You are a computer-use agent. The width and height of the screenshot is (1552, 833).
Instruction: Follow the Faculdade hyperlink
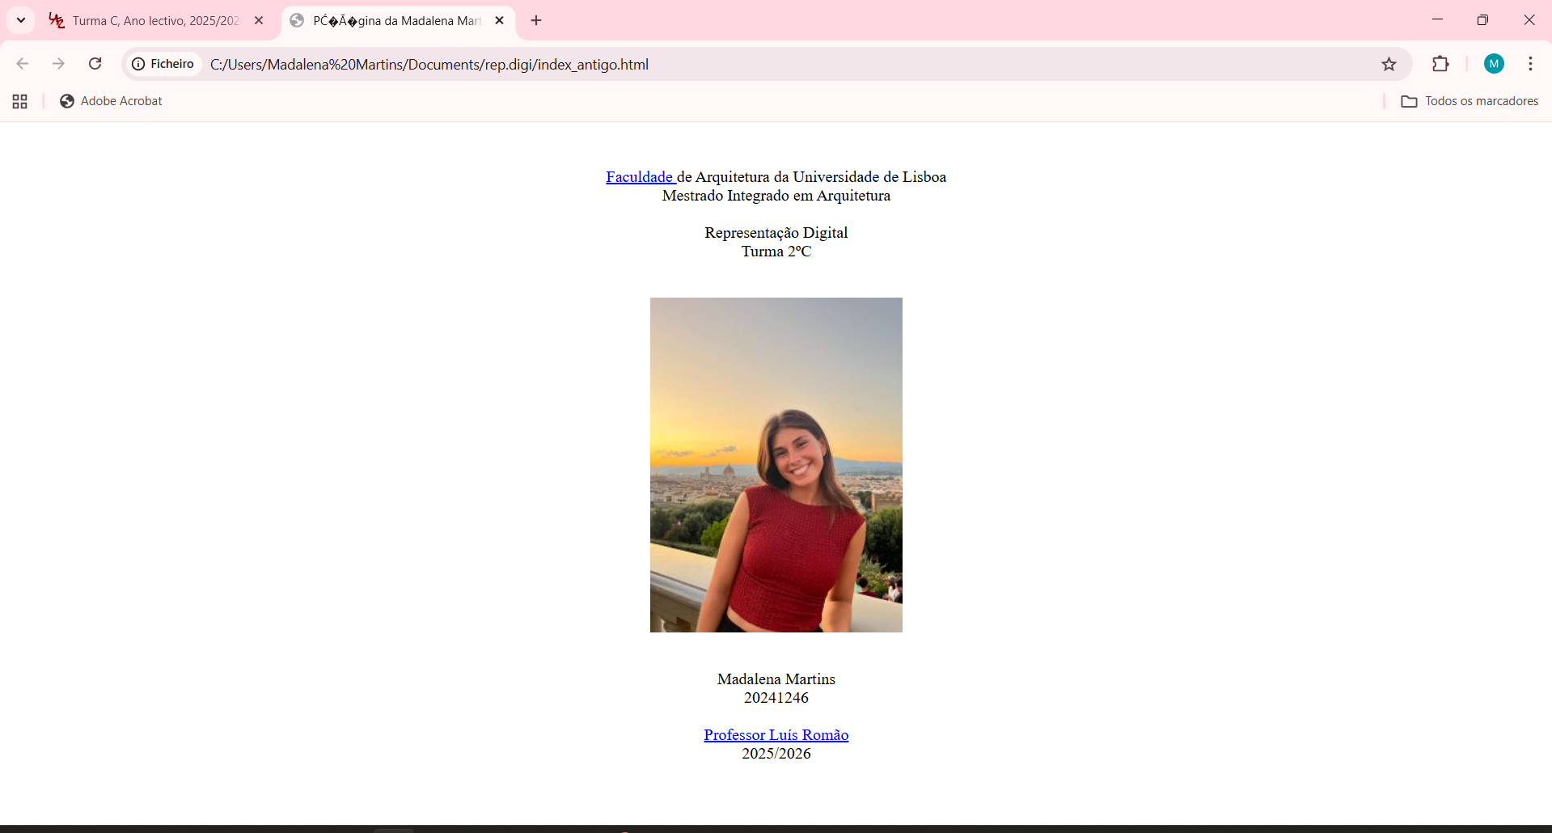[x=641, y=177]
